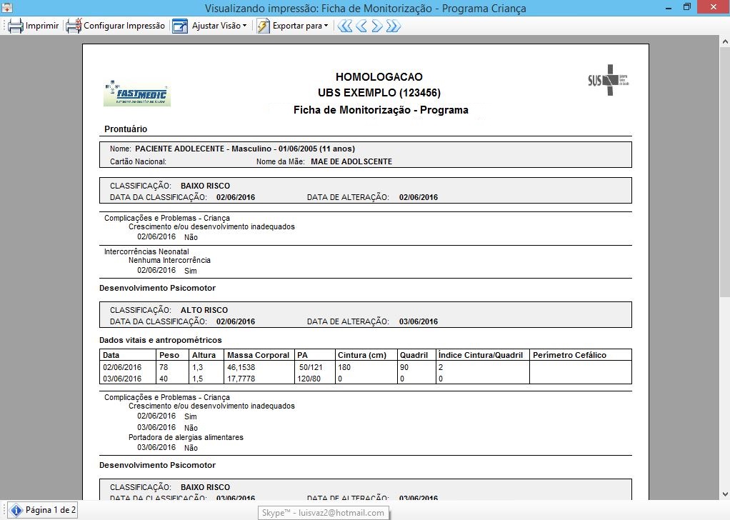Image resolution: width=730 pixels, height=520 pixels.
Task: Click the Prontuário section label
Action: click(x=126, y=129)
